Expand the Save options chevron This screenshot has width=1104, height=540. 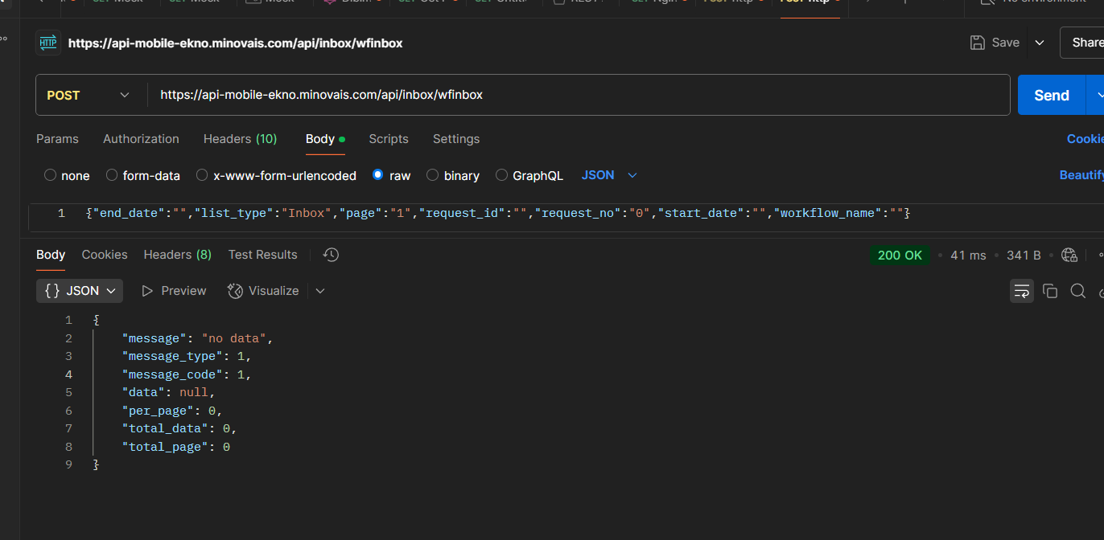coord(1040,43)
